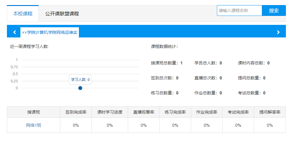Switch to 本校课程 tab

23,13
